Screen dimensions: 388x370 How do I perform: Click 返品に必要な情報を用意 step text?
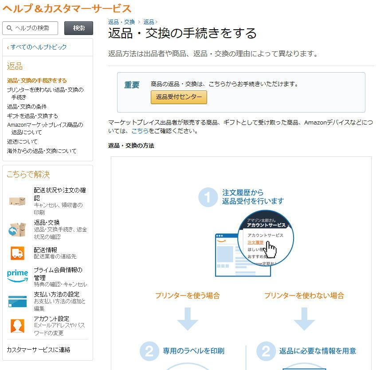coord(317,351)
